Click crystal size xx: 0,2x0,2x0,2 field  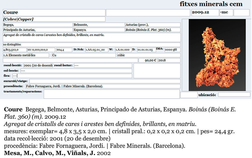pyautogui.click(x=41, y=50)
